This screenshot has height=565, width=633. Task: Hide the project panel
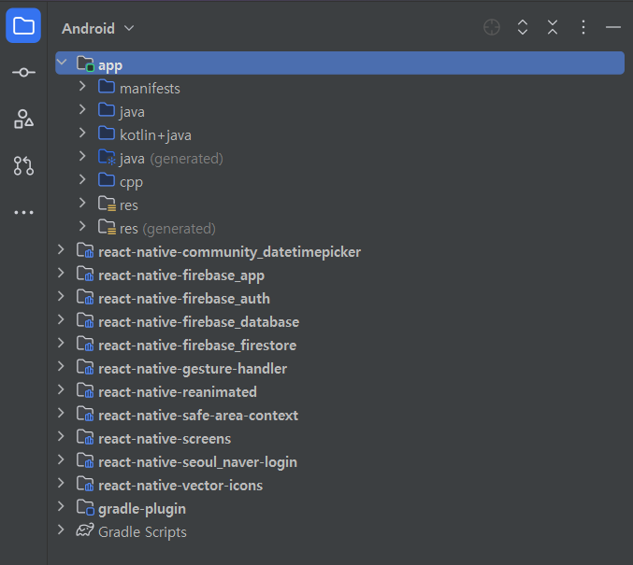pyautogui.click(x=613, y=27)
